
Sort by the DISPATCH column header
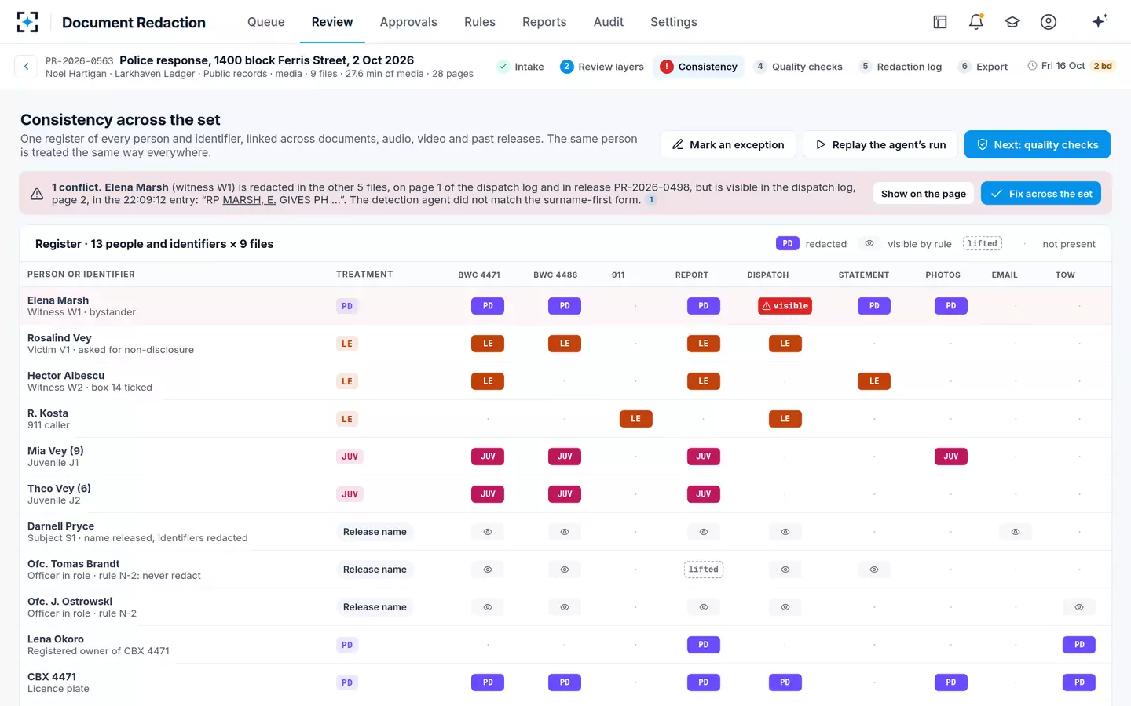click(x=767, y=275)
